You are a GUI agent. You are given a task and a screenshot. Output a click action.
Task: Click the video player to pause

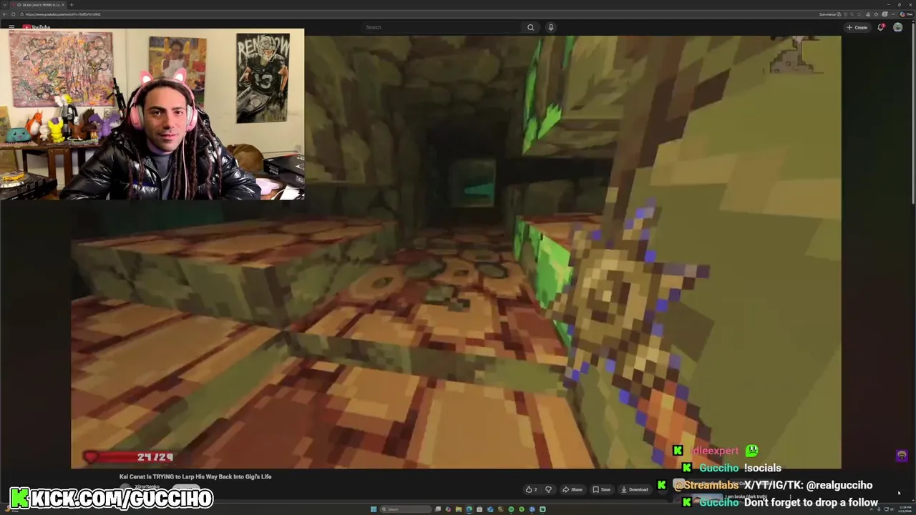point(456,252)
